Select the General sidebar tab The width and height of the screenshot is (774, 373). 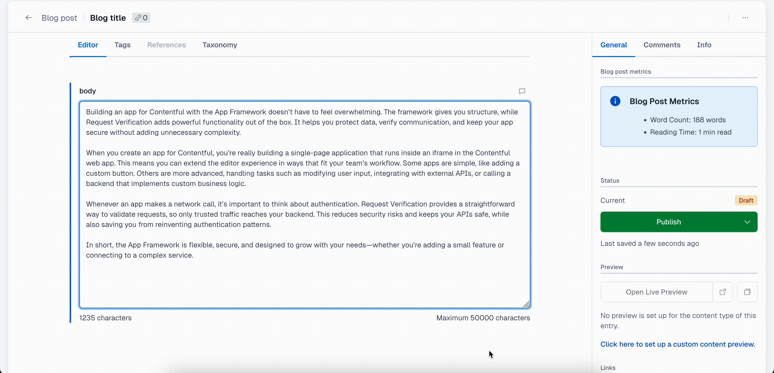[x=613, y=45]
